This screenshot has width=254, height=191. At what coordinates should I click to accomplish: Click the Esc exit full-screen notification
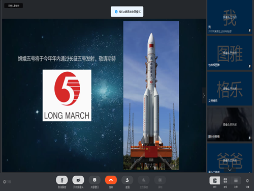(127, 12)
